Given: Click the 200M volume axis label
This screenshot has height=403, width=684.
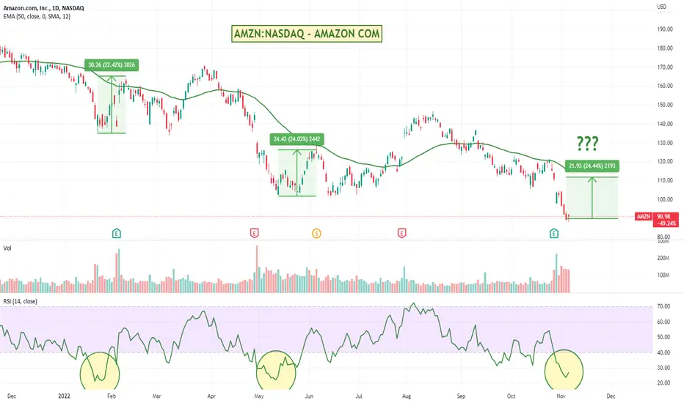Looking at the screenshot, I should click(x=663, y=259).
